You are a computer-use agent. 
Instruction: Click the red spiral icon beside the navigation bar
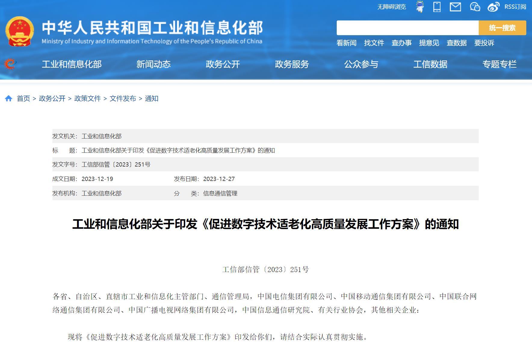(10, 64)
